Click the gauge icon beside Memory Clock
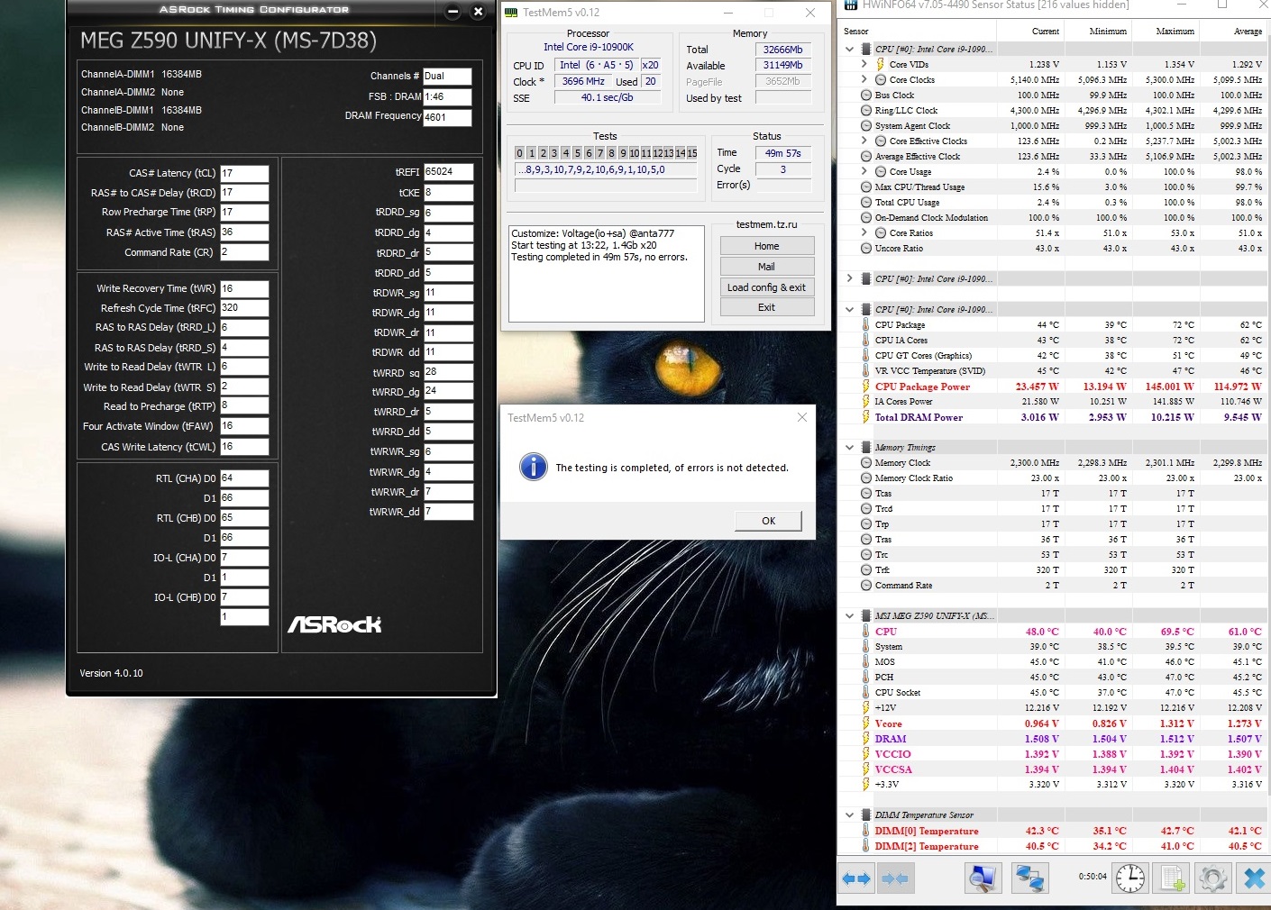1271x910 pixels. (866, 463)
